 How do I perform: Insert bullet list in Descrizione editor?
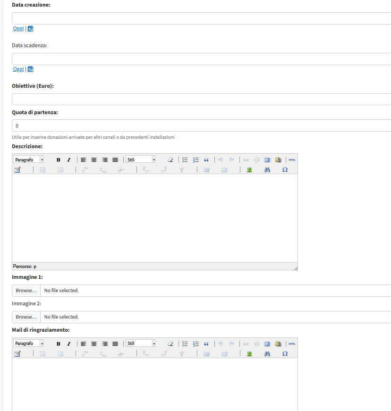point(185,160)
